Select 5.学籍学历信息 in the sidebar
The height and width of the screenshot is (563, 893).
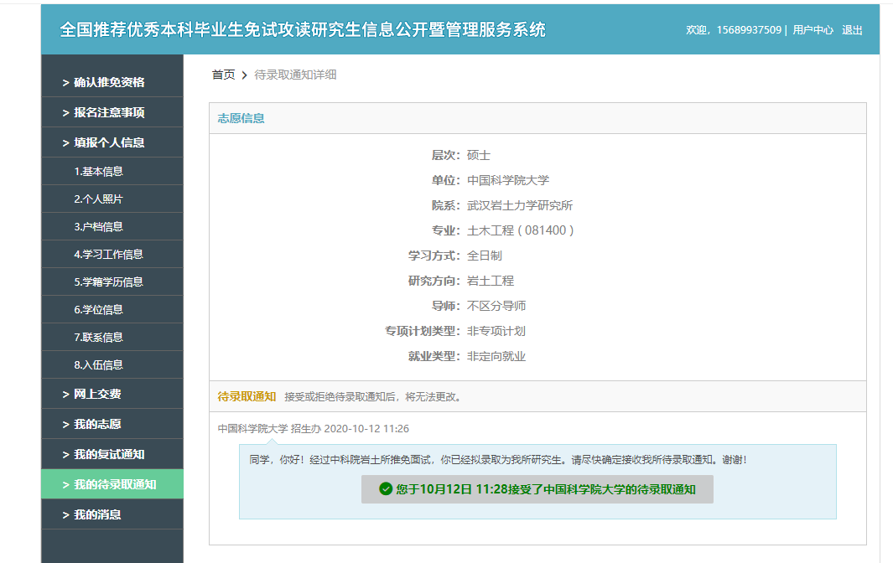point(108,282)
